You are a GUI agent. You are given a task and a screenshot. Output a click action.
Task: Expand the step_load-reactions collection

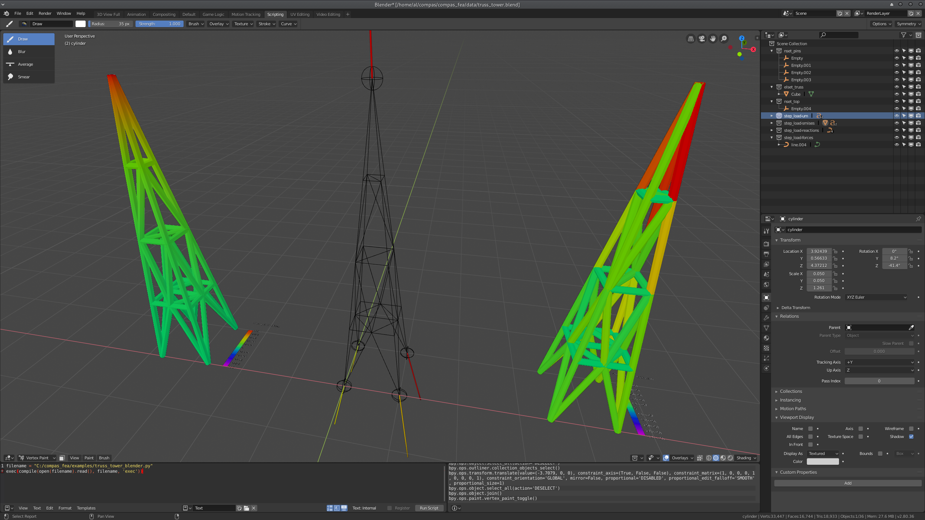click(773, 130)
